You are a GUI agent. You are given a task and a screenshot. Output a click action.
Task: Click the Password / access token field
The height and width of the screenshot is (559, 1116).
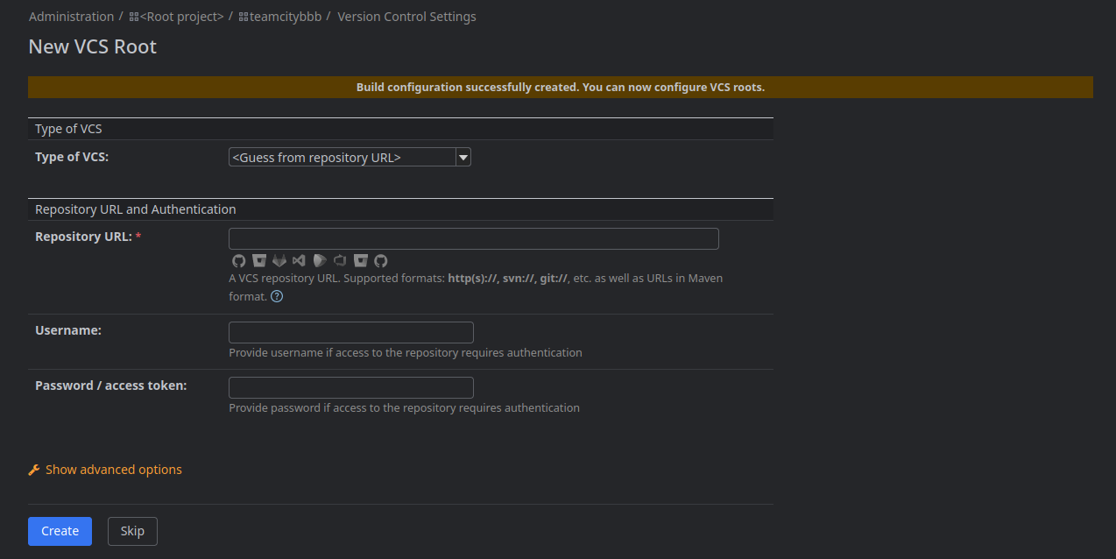tap(350, 388)
